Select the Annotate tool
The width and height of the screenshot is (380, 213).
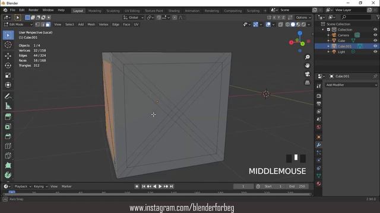8,96
